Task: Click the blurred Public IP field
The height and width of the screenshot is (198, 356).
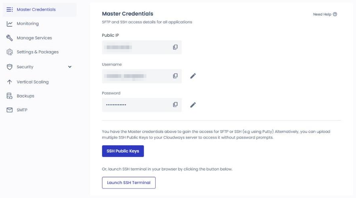Action: 142,47
